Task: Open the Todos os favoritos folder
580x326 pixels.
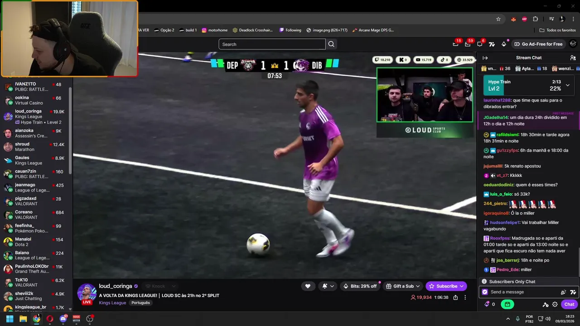Action: (x=557, y=30)
